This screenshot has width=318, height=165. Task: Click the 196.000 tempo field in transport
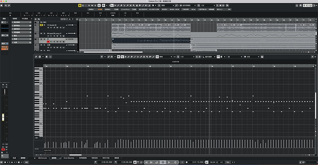point(212,162)
